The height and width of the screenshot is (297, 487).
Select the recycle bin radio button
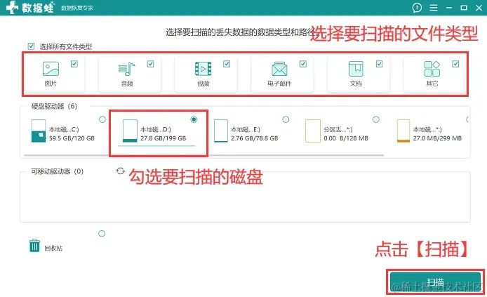tap(102, 234)
